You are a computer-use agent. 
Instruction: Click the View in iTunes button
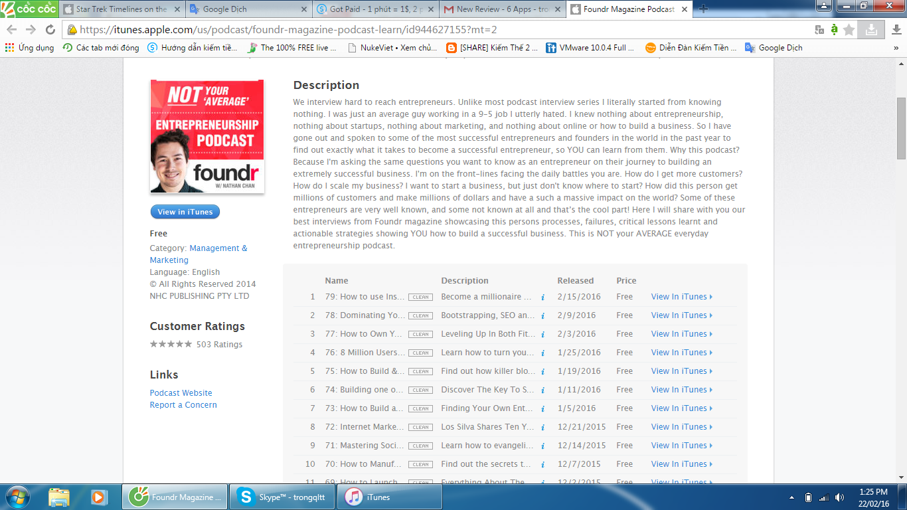(x=185, y=212)
